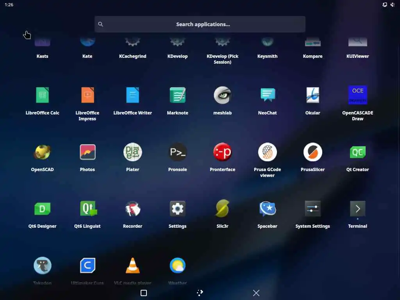400x300 pixels.
Task: Open Qt6 Designer
Action: click(42, 214)
